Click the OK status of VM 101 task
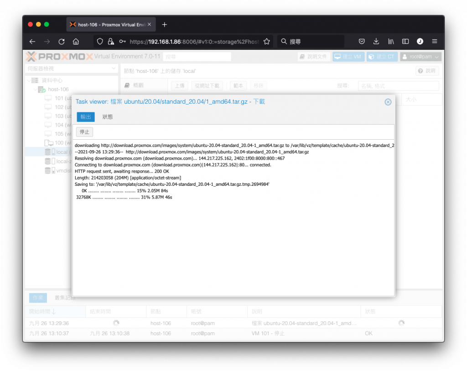The image size is (467, 372). (368, 333)
